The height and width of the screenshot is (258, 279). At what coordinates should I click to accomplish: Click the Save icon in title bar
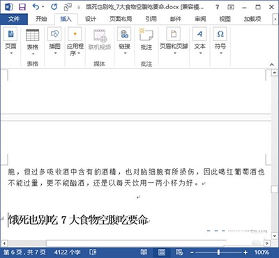(x=22, y=7)
